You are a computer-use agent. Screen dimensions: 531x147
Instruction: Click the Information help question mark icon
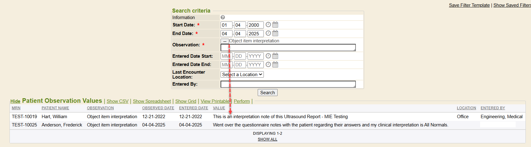[x=223, y=17]
